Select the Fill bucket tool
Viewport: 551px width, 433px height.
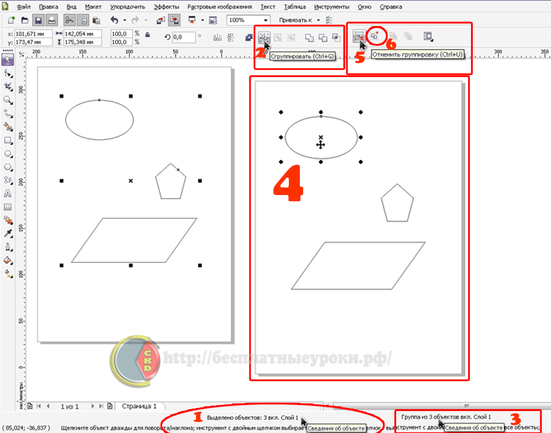click(x=8, y=260)
